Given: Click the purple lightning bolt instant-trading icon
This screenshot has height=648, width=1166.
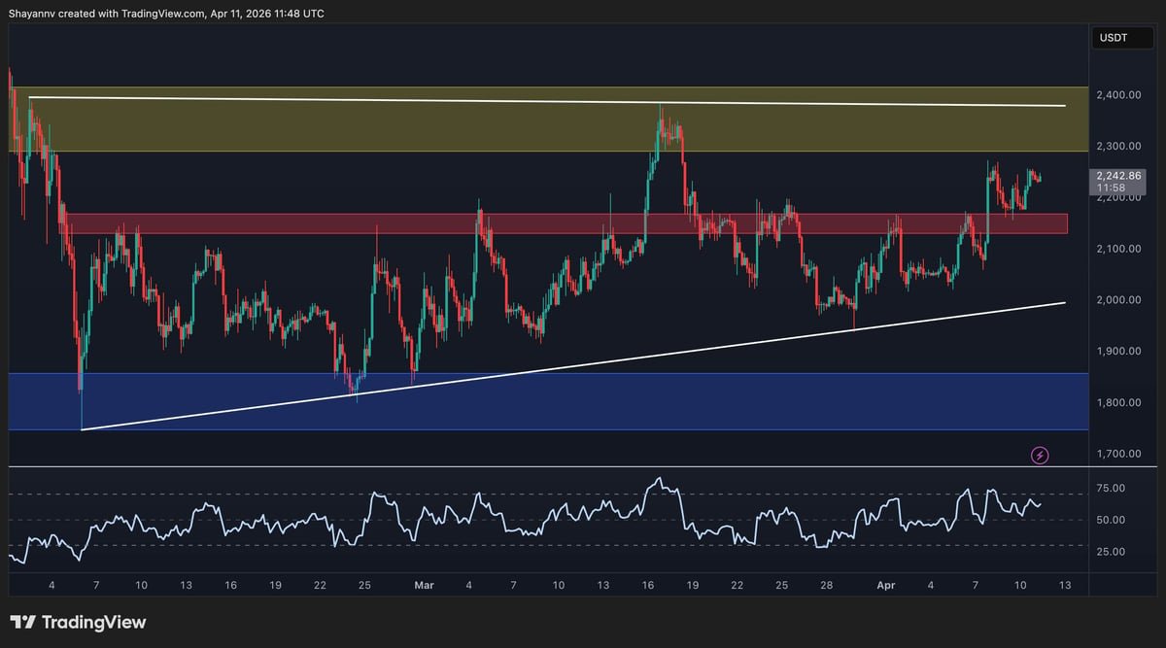Looking at the screenshot, I should point(1040,455).
